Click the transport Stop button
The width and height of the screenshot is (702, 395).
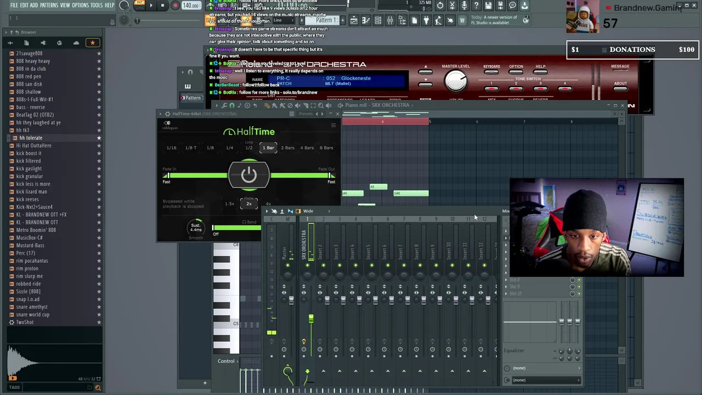163,5
